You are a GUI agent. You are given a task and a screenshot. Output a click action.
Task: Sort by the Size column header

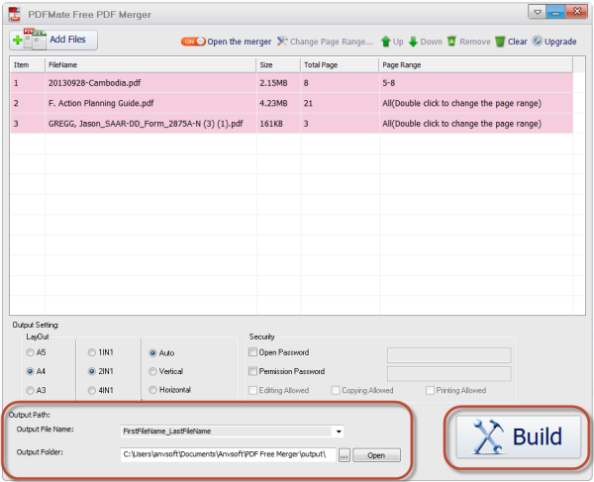pyautogui.click(x=278, y=64)
